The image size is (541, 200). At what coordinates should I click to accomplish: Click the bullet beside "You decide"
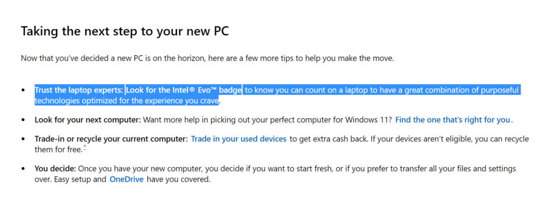(x=23, y=169)
